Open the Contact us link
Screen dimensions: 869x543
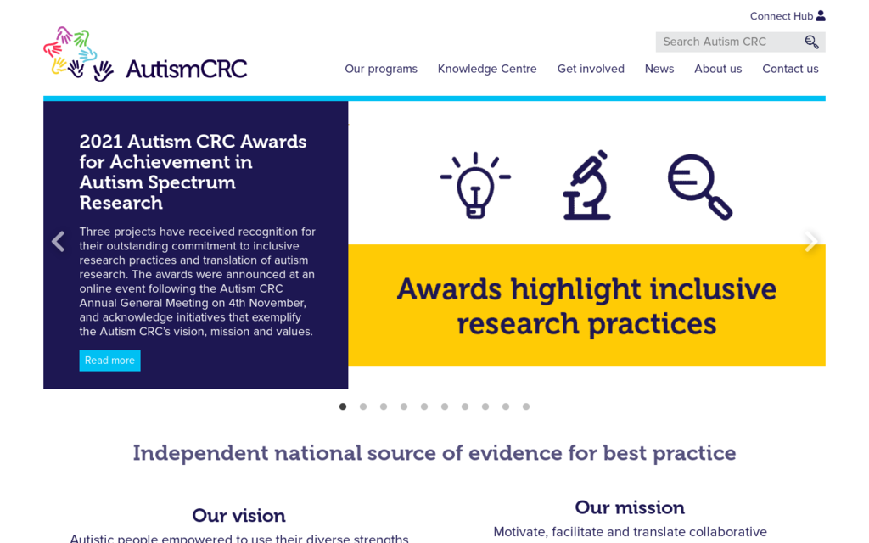pos(790,69)
